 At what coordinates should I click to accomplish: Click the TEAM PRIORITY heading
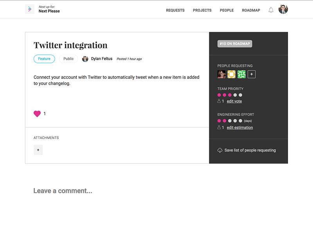[x=230, y=89]
